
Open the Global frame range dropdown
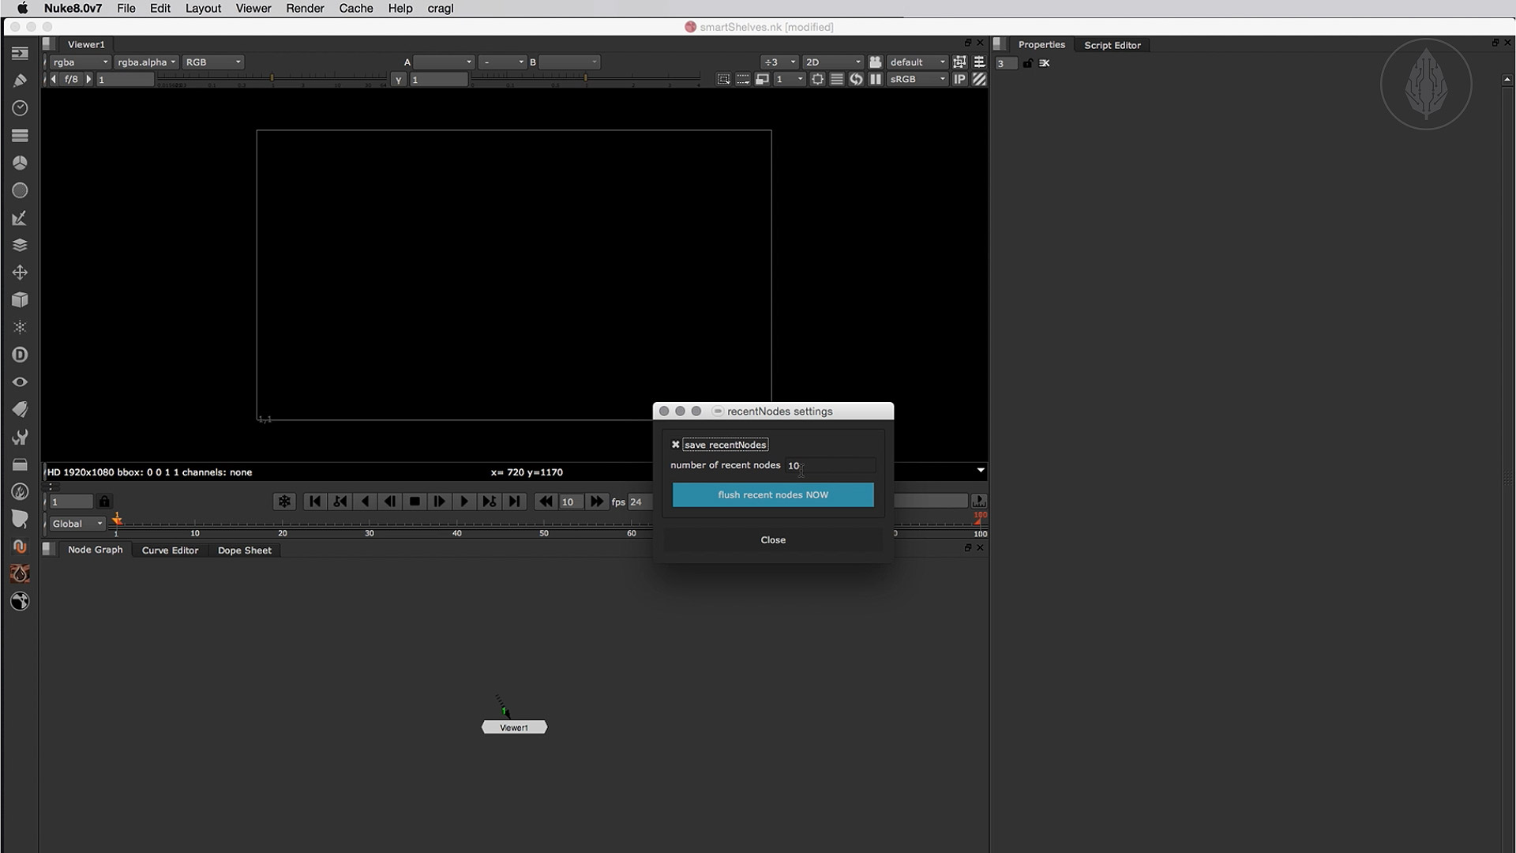[77, 524]
